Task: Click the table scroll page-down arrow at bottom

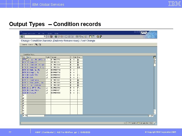Action: pyautogui.click(x=155, y=113)
